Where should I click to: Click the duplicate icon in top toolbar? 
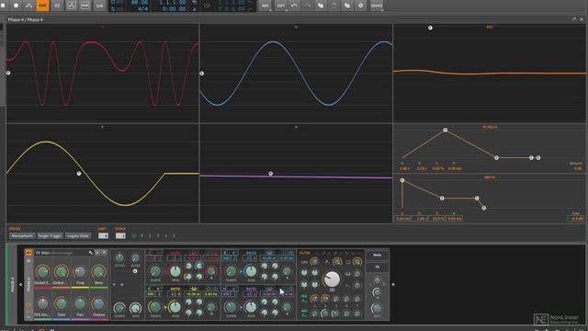click(x=347, y=6)
